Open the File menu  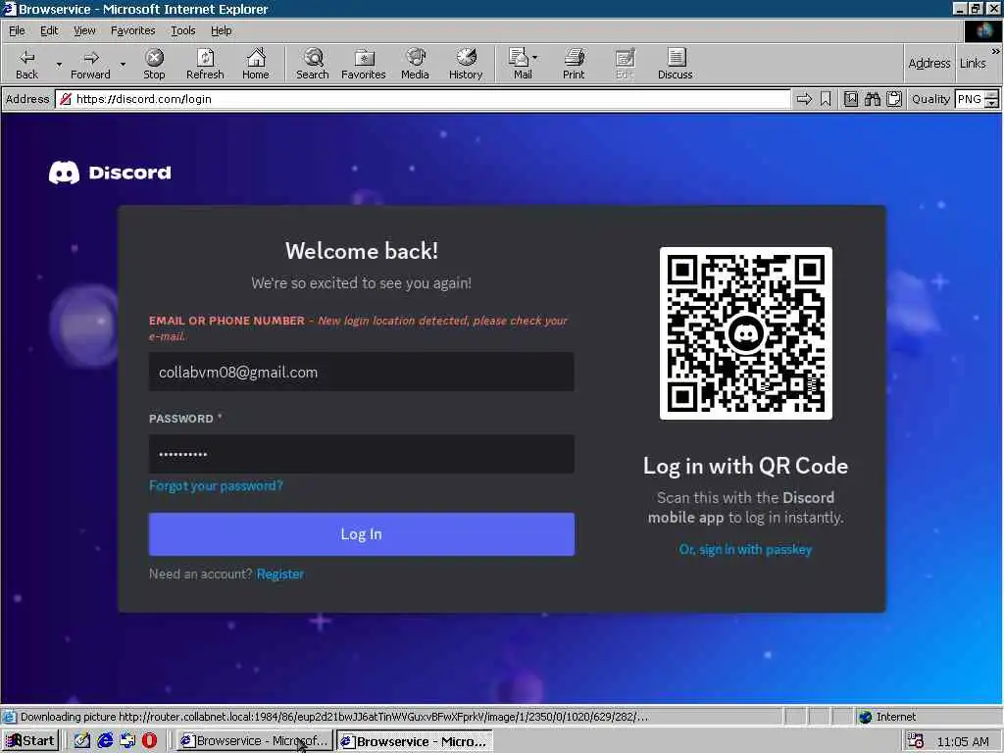(x=17, y=30)
